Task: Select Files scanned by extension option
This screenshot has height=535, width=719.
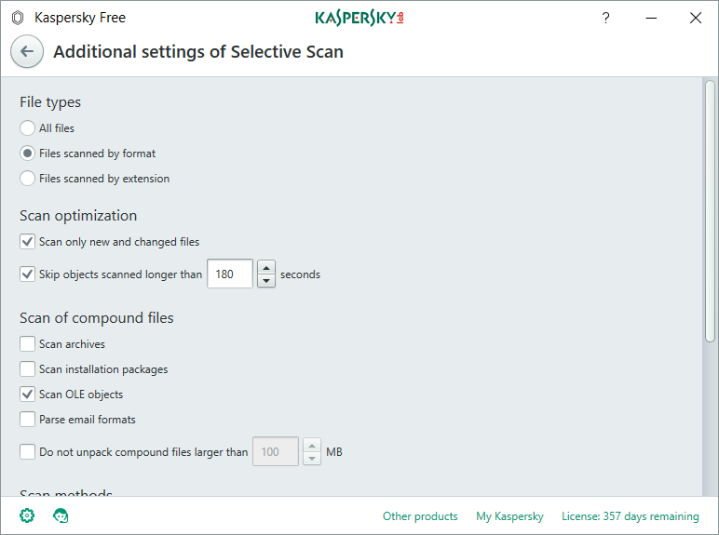Action: click(x=27, y=179)
